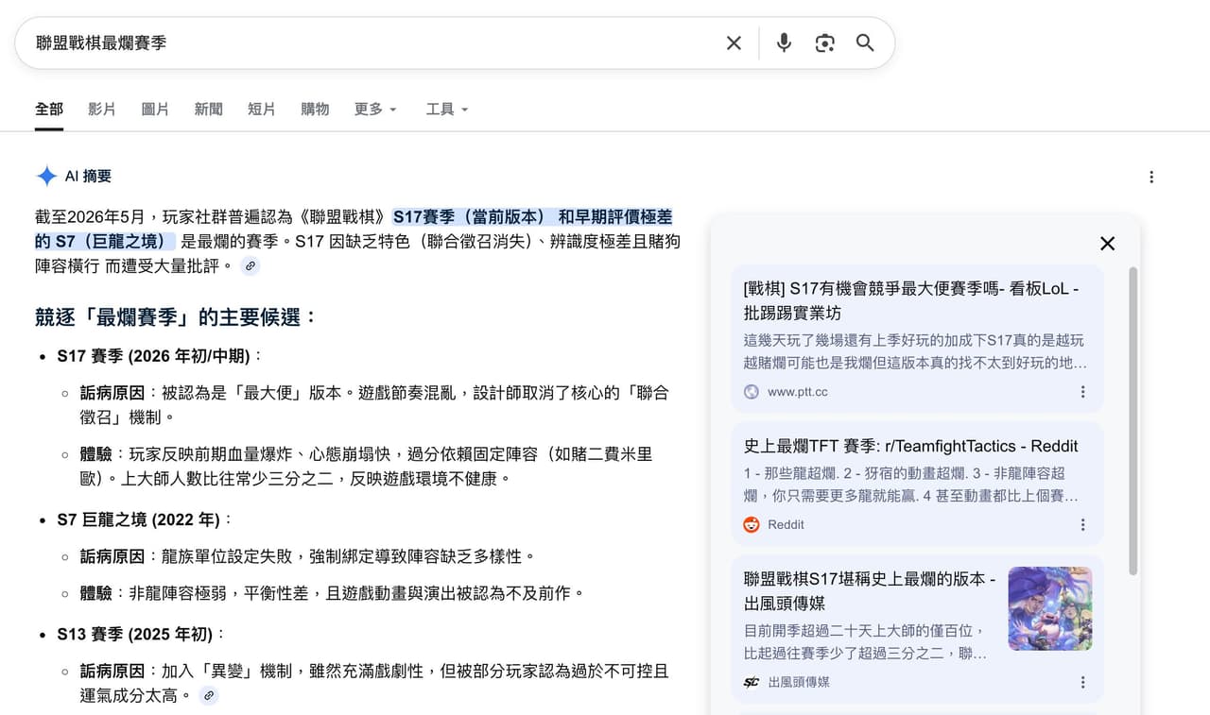The height and width of the screenshot is (715, 1210).
Task: Switch to the 購物 tab
Action: (x=315, y=110)
